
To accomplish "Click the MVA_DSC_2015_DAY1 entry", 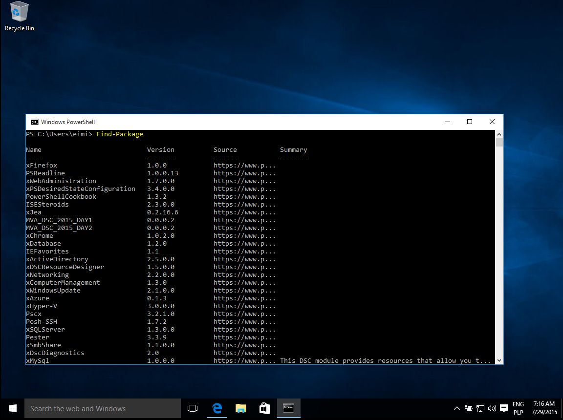I will click(x=59, y=220).
